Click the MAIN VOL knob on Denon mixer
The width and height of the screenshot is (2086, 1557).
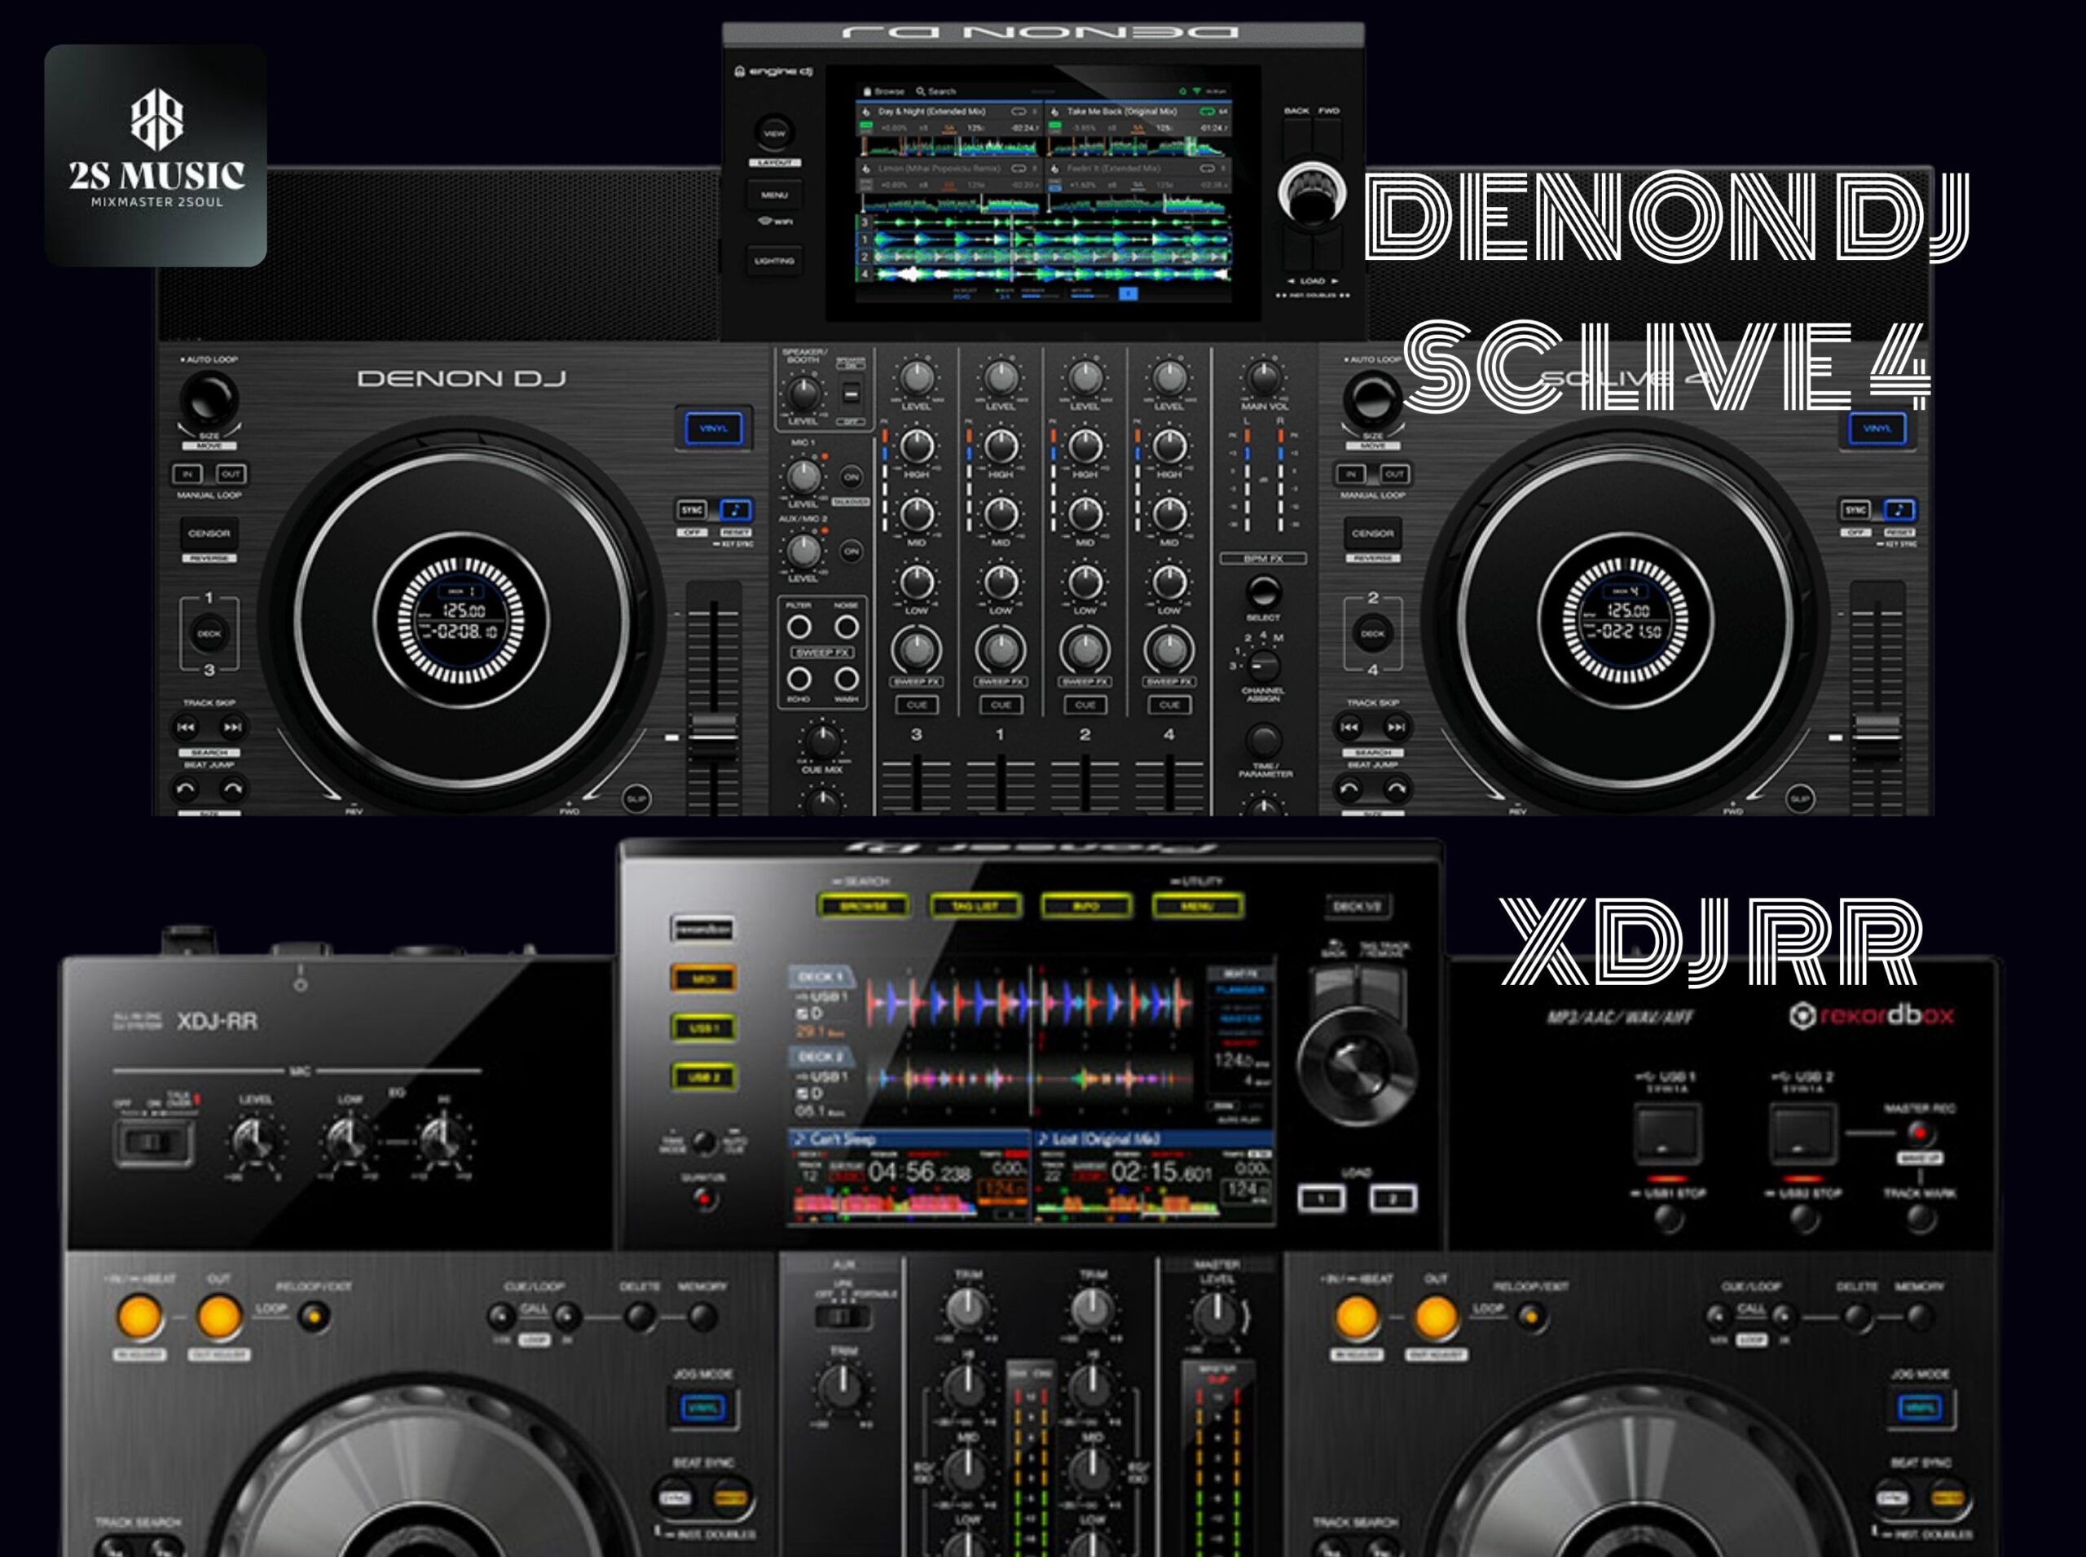(1263, 379)
